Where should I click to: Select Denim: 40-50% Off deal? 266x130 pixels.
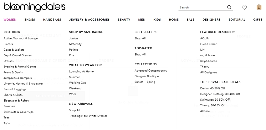coord(212,88)
